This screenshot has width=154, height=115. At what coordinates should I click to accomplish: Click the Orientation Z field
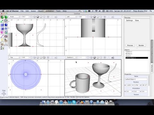click(144, 91)
